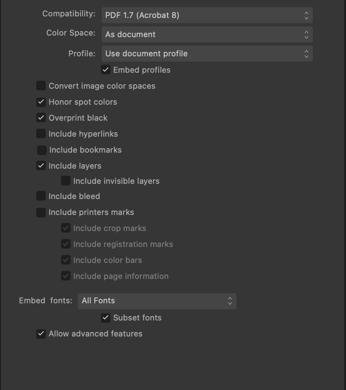Check Include bookmarks option
This screenshot has width=346, height=390.
tap(42, 150)
